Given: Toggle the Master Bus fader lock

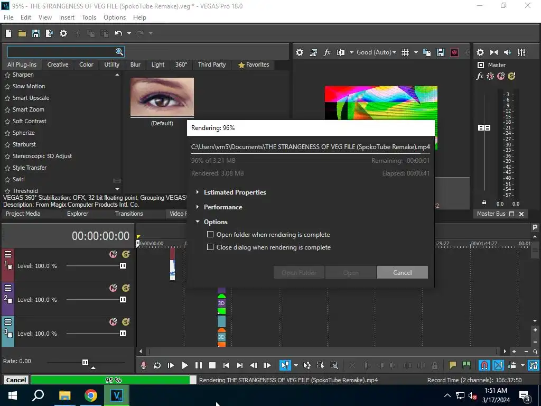Looking at the screenshot, I should coord(484,202).
